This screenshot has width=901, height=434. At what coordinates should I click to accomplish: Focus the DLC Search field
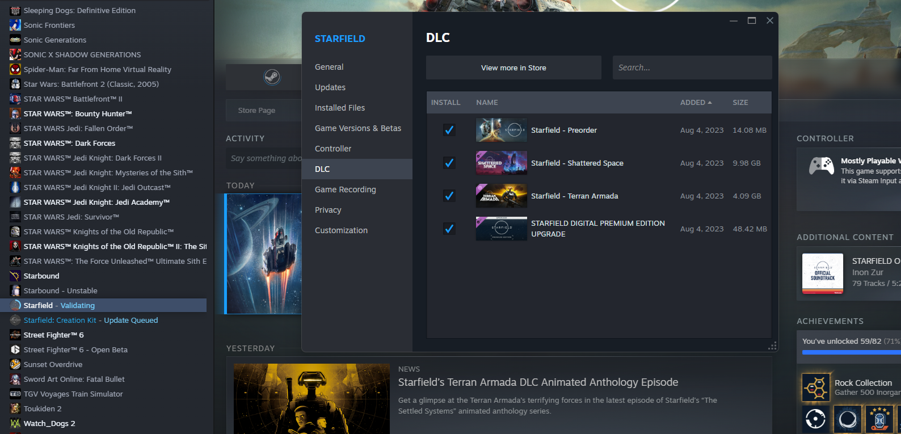tap(692, 68)
